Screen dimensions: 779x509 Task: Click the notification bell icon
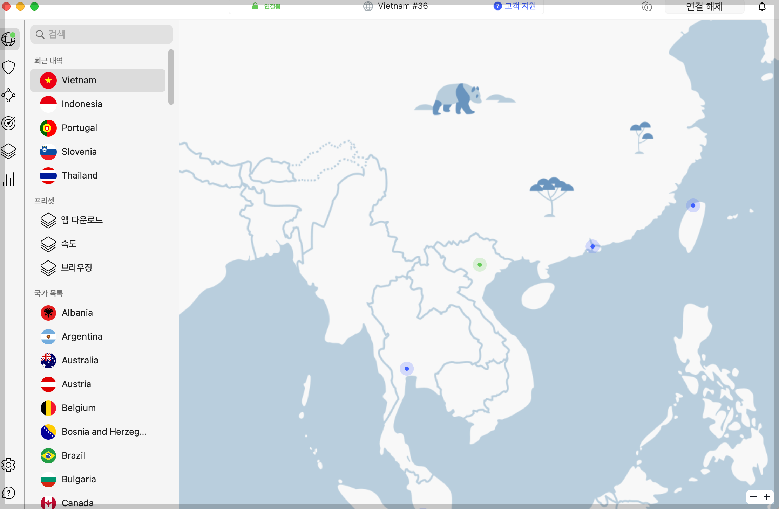pos(762,6)
